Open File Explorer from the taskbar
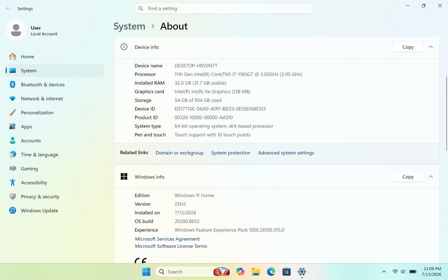Image resolution: width=448 pixels, height=280 pixels. pyautogui.click(x=255, y=272)
